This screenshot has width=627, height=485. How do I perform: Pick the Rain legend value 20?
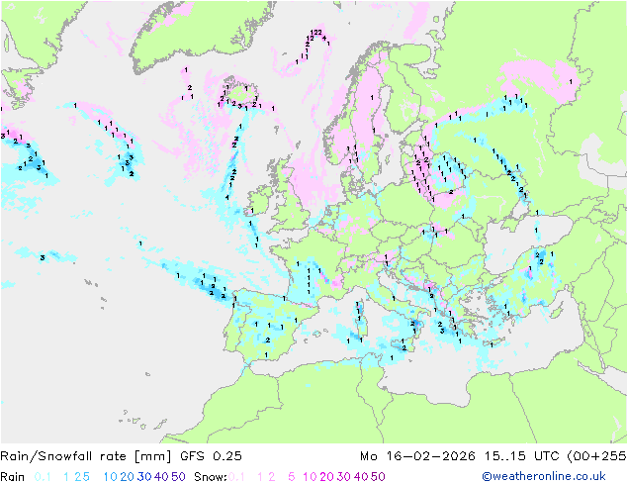128,477
